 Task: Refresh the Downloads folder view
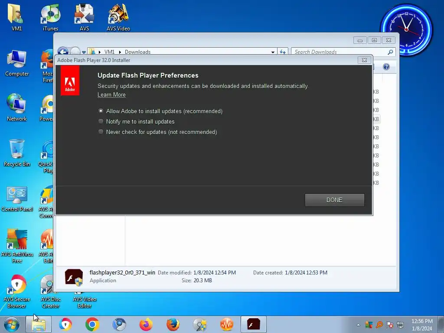[283, 52]
